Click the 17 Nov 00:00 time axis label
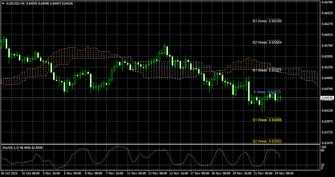Image resolution: width=335 pixels, height=177 pixels. tap(200, 174)
